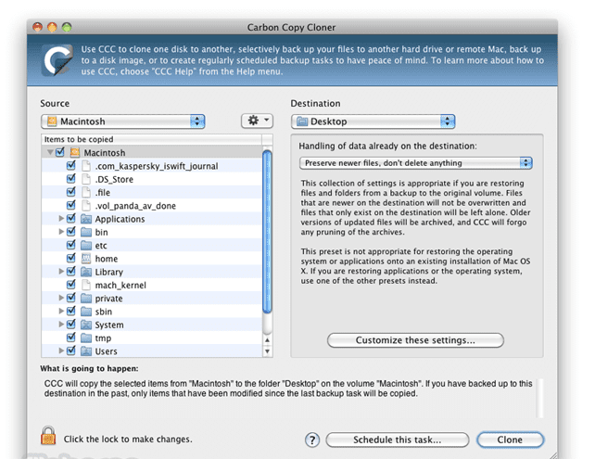This screenshot has height=459, width=595.
Task: Click the file list scroll down arrow
Action: 267,351
